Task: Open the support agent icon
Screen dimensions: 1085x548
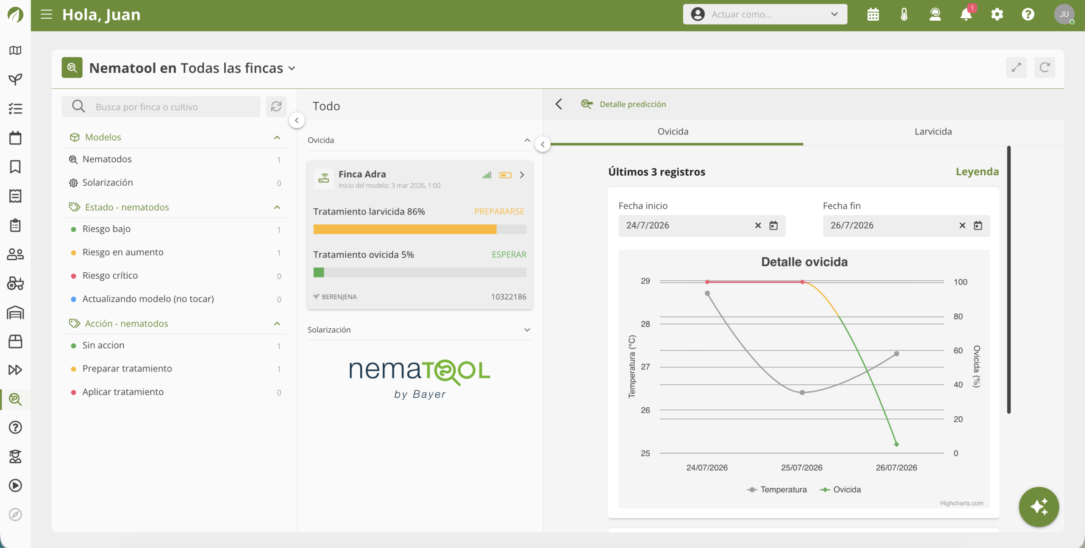Action: coord(935,14)
